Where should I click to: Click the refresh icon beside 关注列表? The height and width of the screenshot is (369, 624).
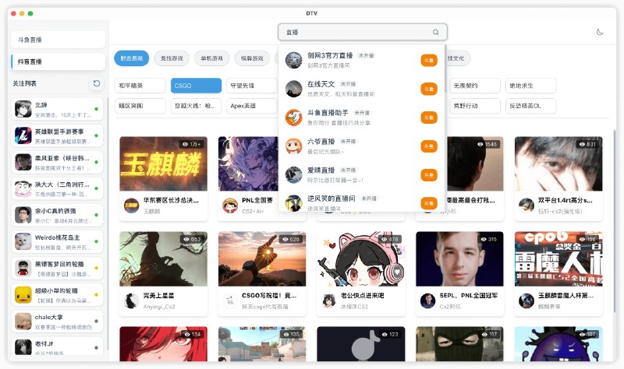pyautogui.click(x=96, y=83)
